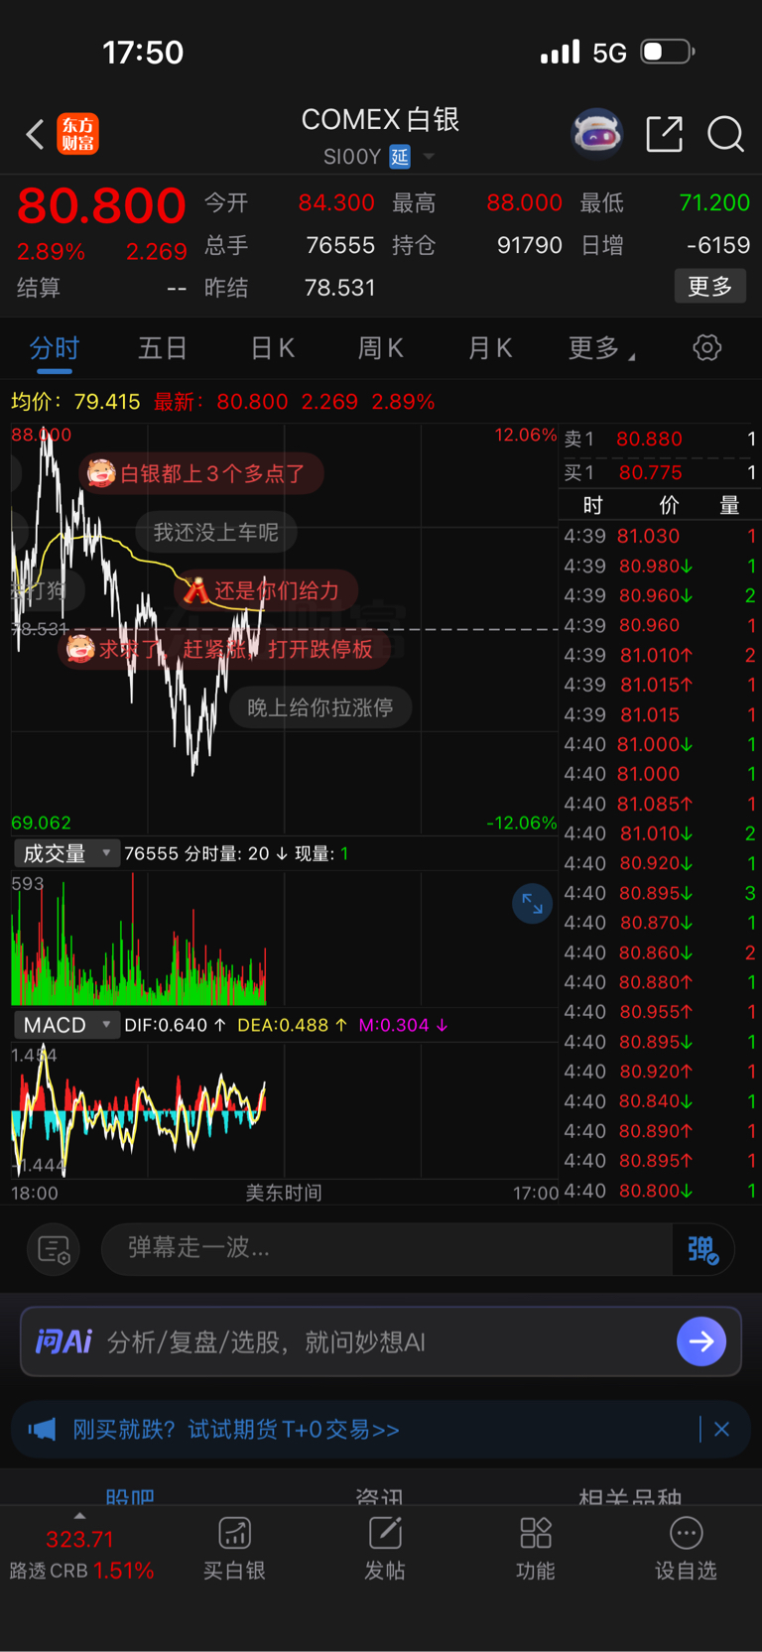The height and width of the screenshot is (1652, 762).
Task: Open the 成交量 indicator dropdown
Action: click(x=66, y=853)
